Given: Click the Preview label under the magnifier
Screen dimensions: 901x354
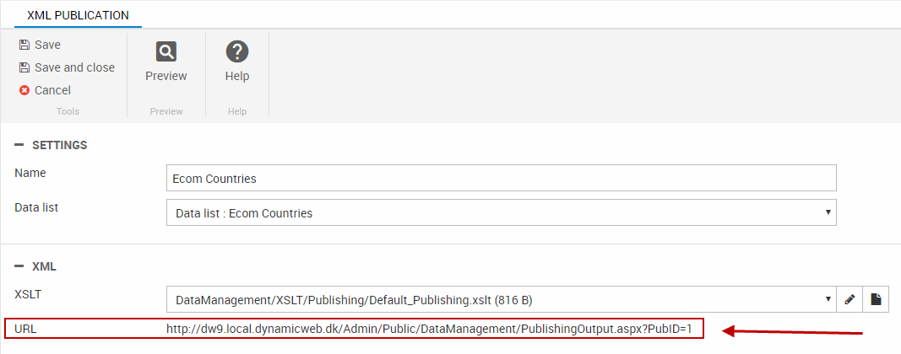Looking at the screenshot, I should 166,76.
